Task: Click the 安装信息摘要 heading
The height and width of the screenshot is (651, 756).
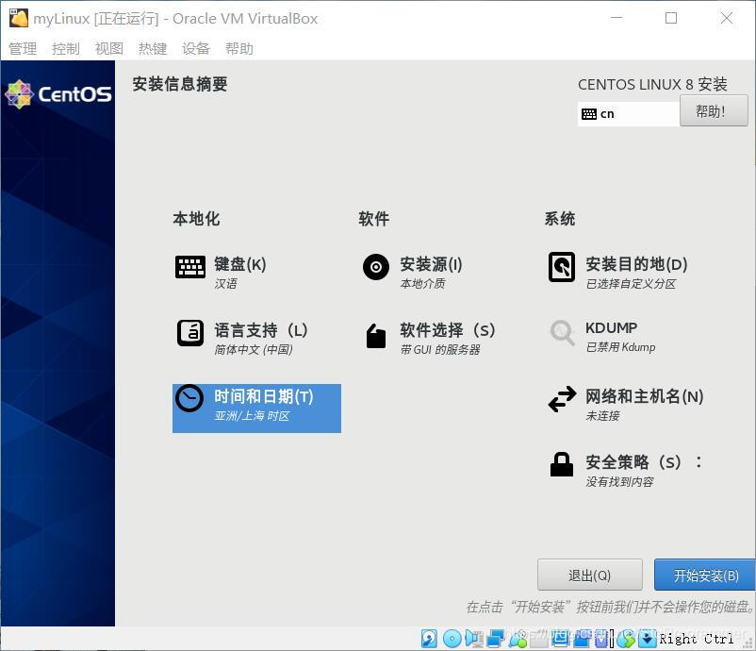Action: (180, 84)
